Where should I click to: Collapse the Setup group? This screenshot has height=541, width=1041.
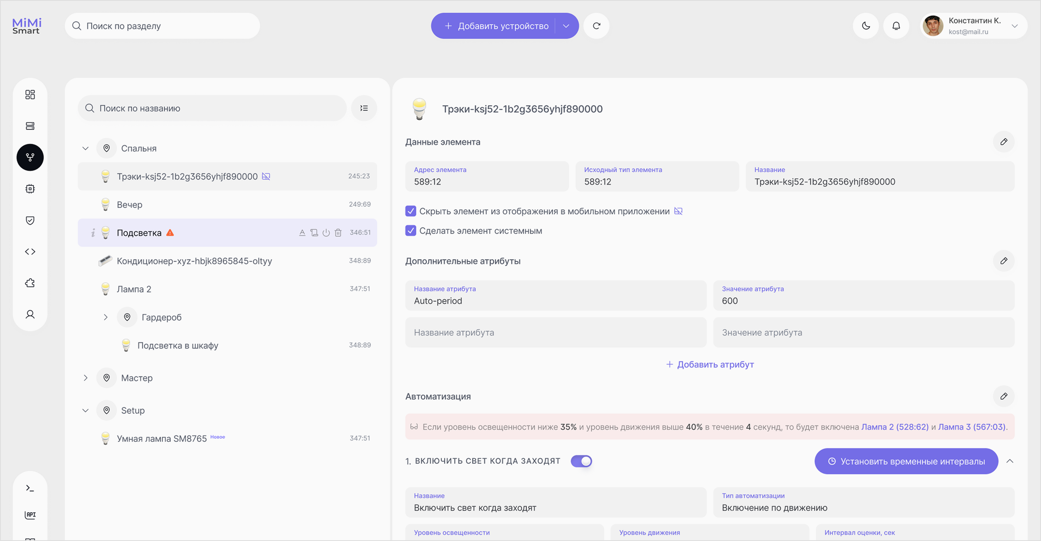pyautogui.click(x=85, y=410)
